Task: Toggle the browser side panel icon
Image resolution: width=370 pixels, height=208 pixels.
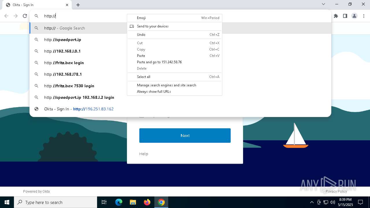Action: coord(345,16)
